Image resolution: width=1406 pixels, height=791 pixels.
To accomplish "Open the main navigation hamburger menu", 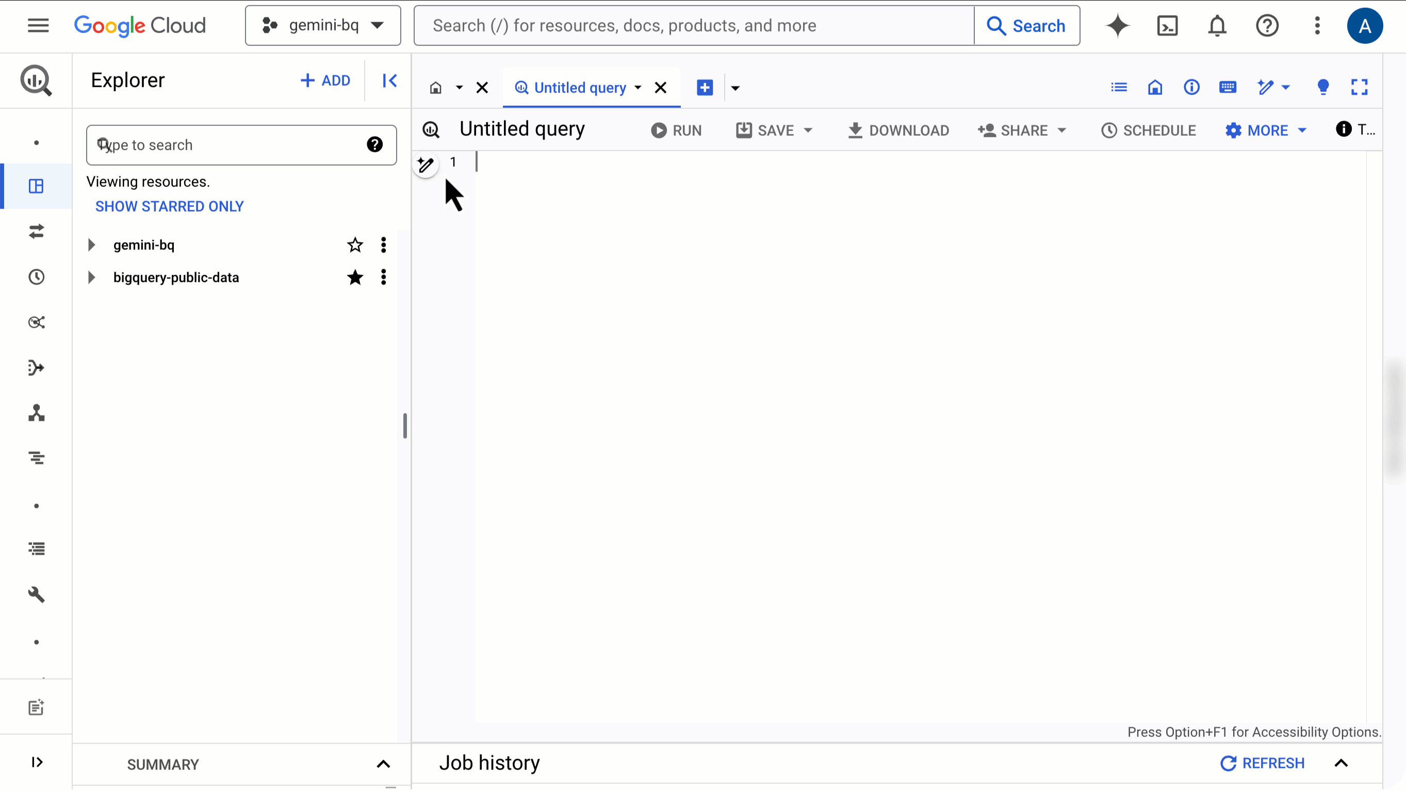I will click(38, 26).
